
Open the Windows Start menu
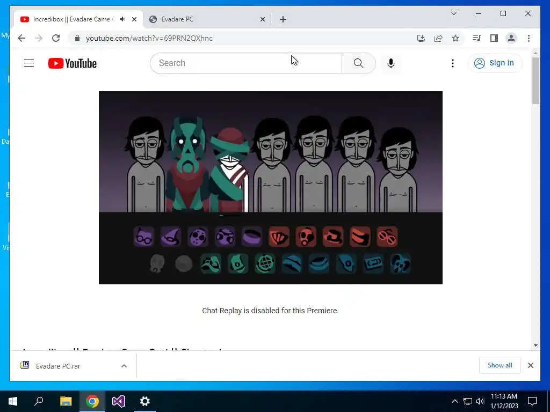(x=13, y=401)
